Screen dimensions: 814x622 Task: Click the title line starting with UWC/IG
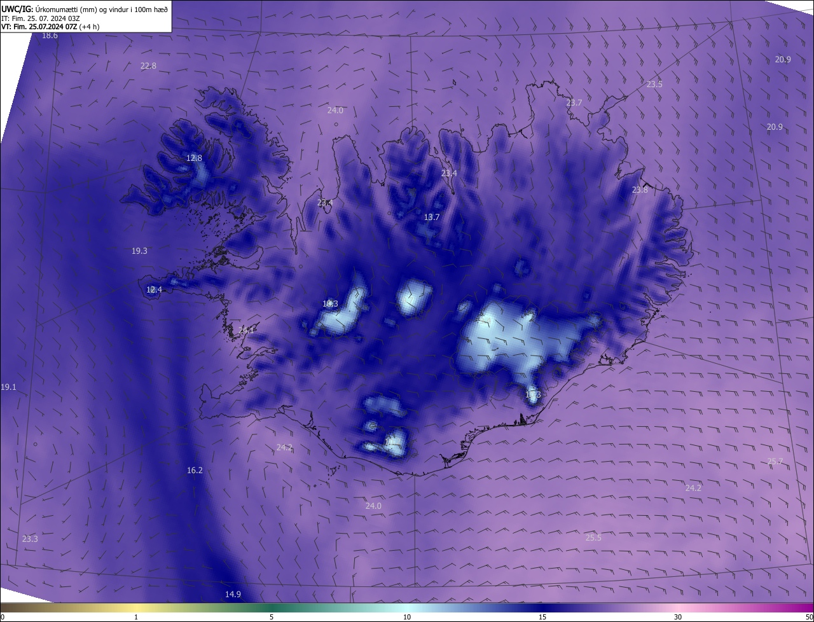85,8
